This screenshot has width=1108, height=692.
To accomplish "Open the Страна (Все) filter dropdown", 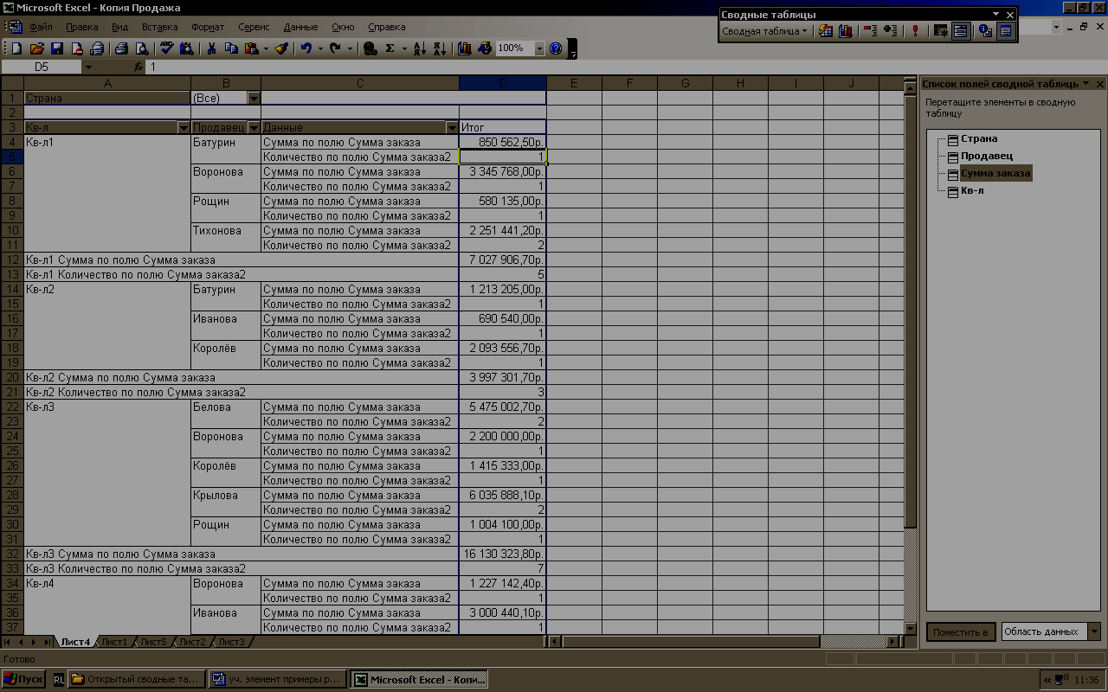I will (254, 99).
